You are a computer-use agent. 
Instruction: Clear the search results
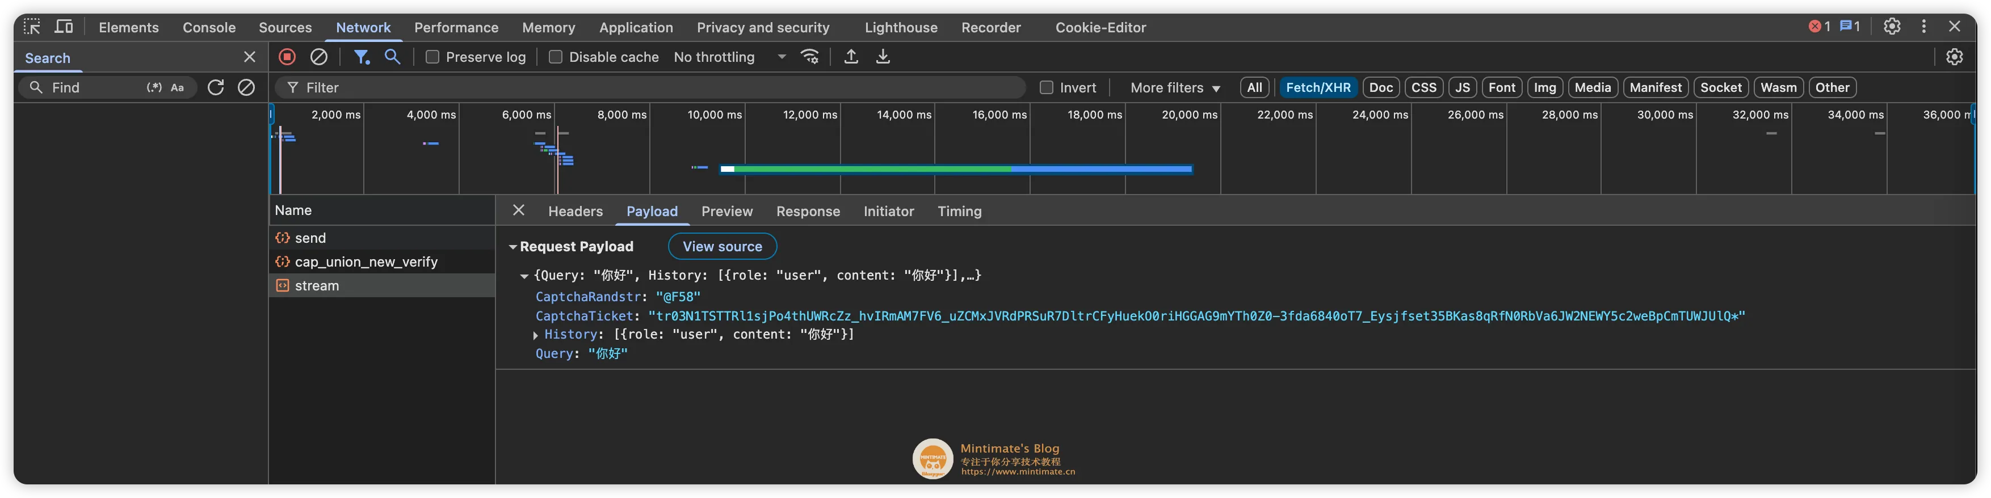coord(246,87)
